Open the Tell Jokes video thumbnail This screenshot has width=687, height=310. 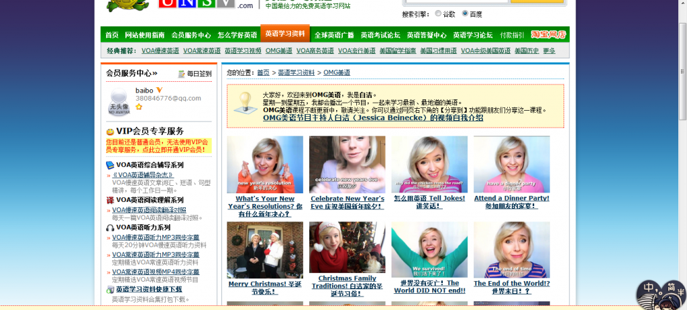click(429, 164)
